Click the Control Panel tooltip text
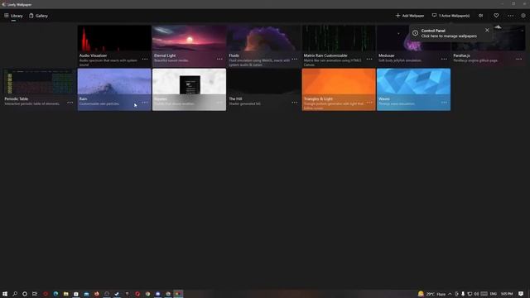 click(x=449, y=33)
